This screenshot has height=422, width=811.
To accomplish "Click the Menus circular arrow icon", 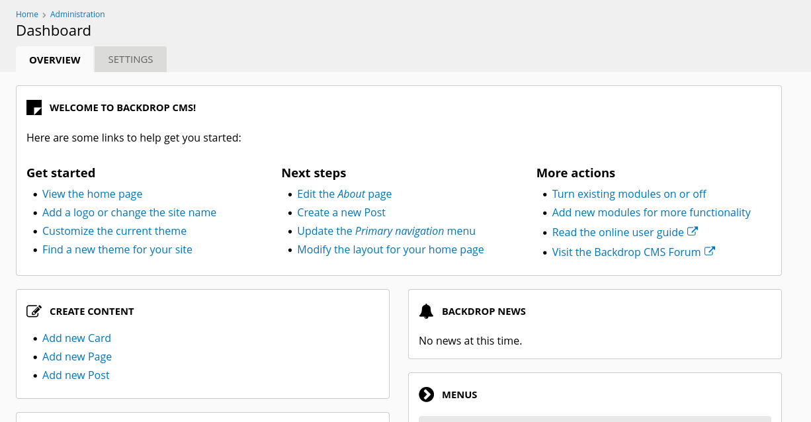I will click(427, 394).
